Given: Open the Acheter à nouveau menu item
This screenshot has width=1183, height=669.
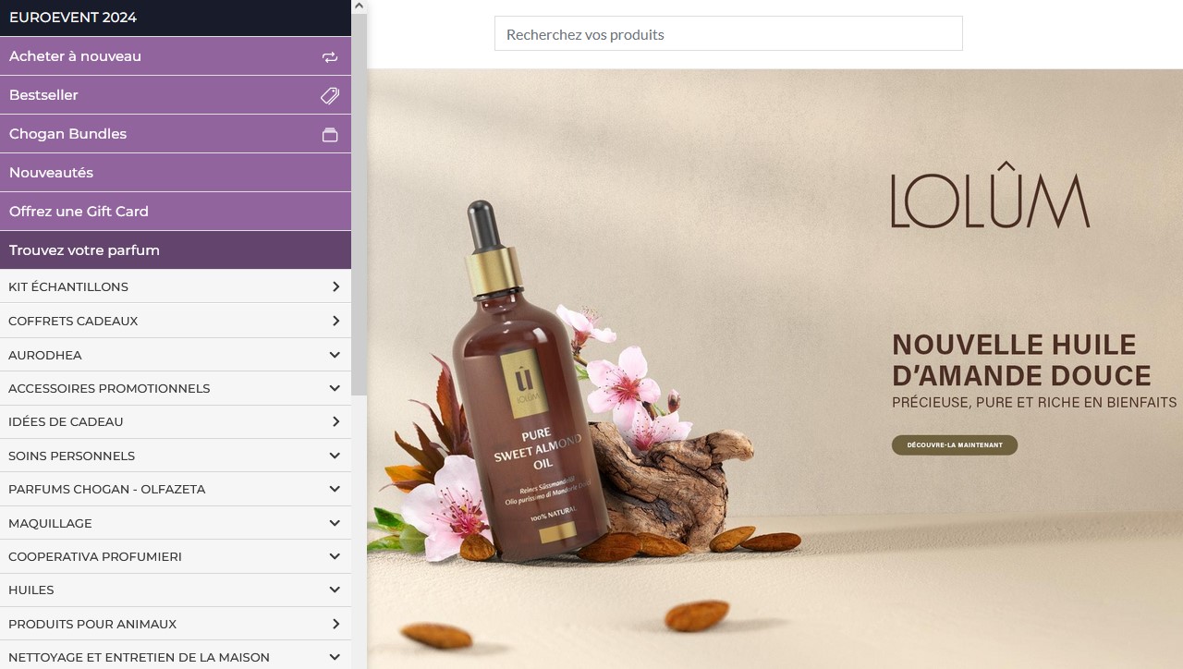Looking at the screenshot, I should point(176,56).
